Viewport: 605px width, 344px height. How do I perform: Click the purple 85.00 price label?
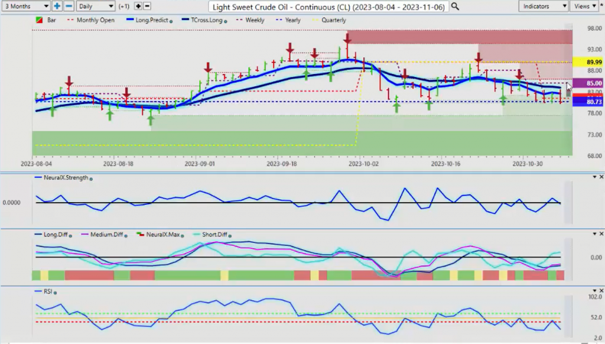pyautogui.click(x=588, y=83)
